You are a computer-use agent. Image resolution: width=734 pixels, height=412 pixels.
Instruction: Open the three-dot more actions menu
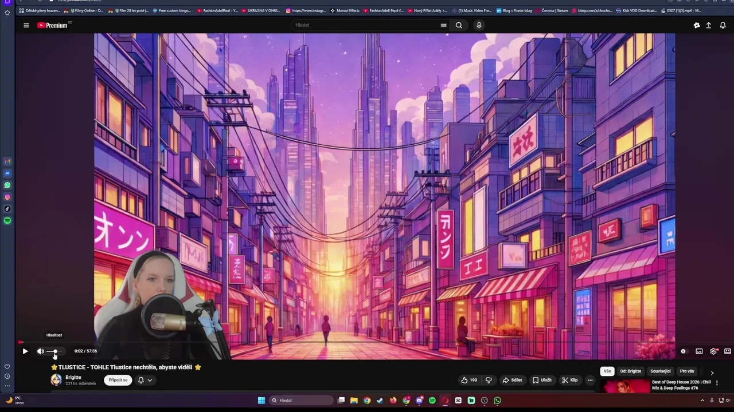590,380
